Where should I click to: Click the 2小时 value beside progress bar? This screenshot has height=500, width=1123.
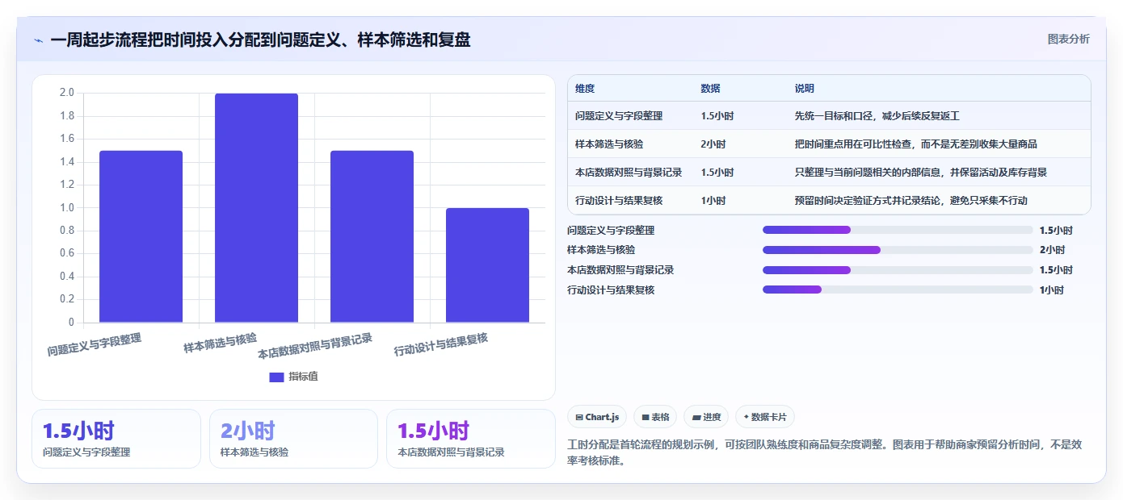pyautogui.click(x=1052, y=250)
